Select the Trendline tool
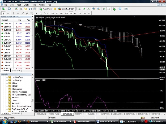This screenshot has width=166, height=124. tap(23, 13)
